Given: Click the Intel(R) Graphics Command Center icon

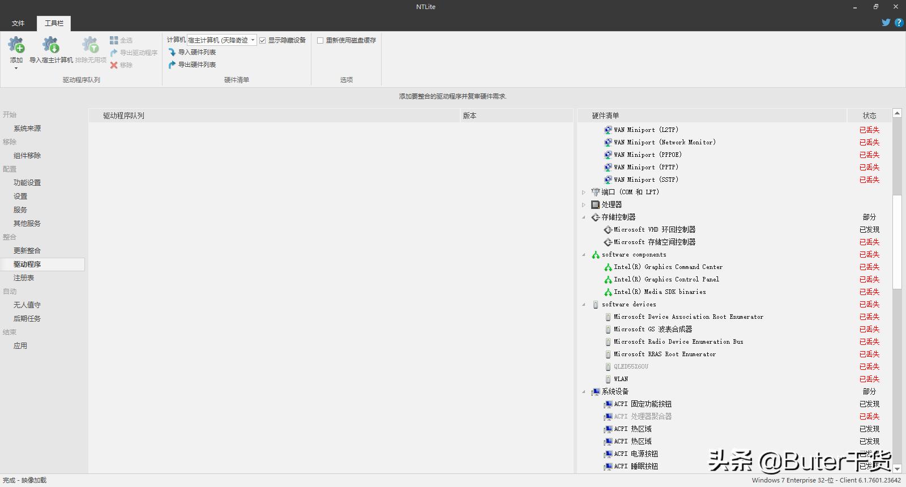Looking at the screenshot, I should (608, 267).
